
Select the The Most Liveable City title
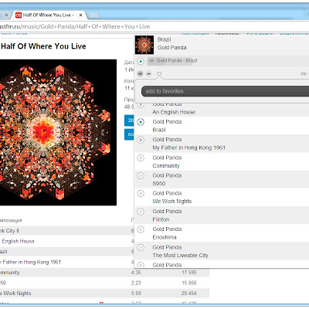pyautogui.click(x=180, y=256)
